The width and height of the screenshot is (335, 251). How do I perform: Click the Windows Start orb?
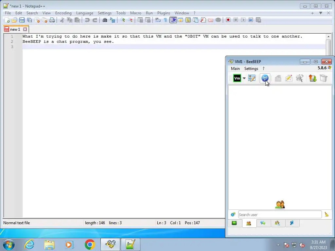tap(9, 244)
